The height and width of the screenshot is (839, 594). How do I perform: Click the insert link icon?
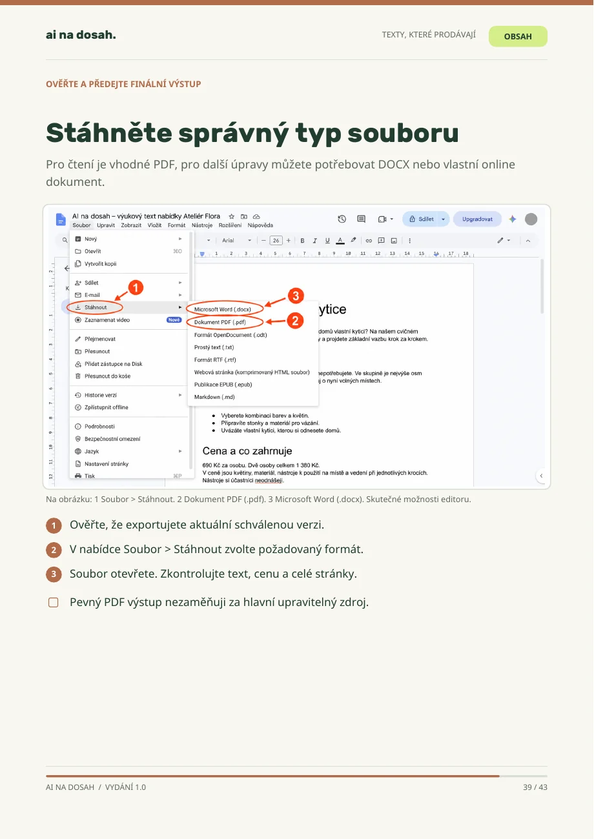pos(369,240)
